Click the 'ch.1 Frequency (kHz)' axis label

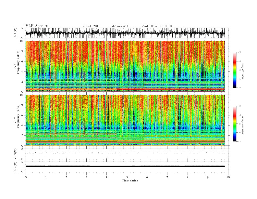pyautogui.click(x=17, y=62)
